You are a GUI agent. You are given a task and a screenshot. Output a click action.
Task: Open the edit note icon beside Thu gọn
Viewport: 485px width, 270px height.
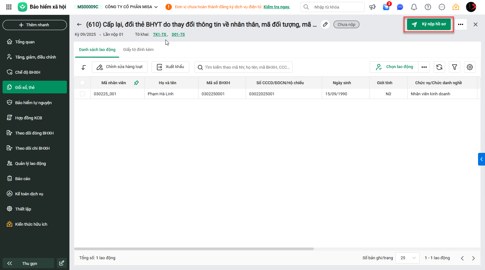(x=61, y=263)
